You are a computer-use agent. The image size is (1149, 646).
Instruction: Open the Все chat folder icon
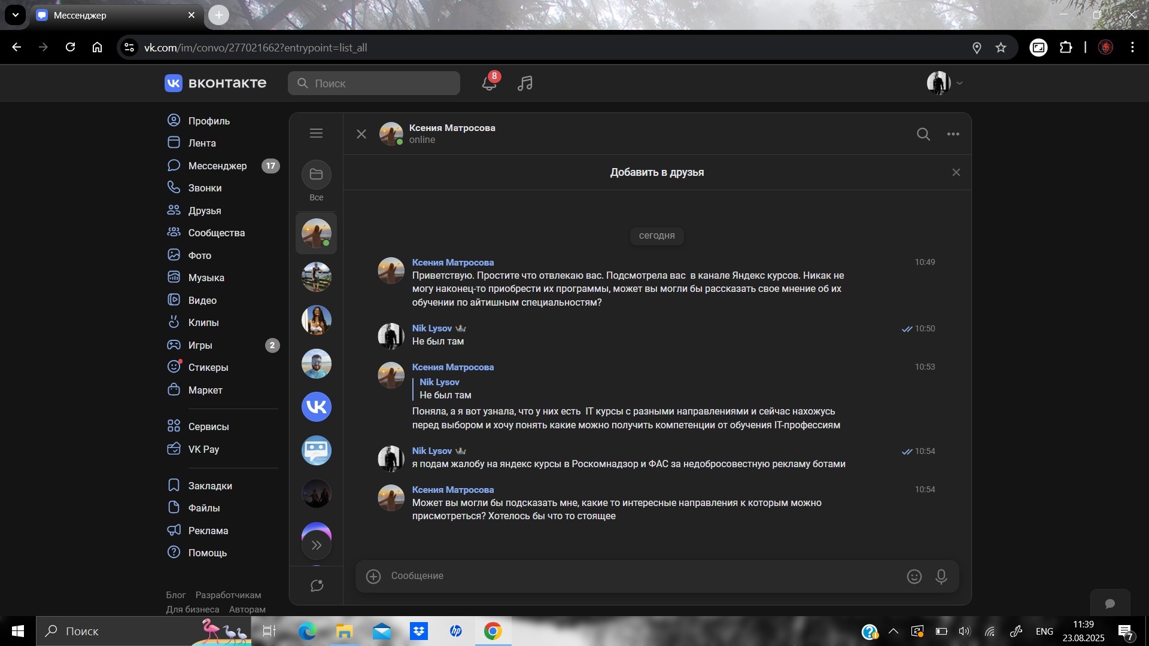[x=316, y=175]
